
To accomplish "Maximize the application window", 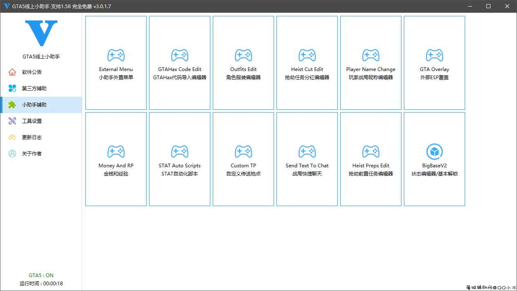I will pyautogui.click(x=488, y=7).
